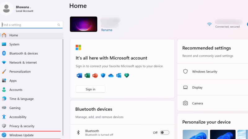Click the green heart Family Safety icon
Viewport: 248px width, 139px height.
coord(126,75)
